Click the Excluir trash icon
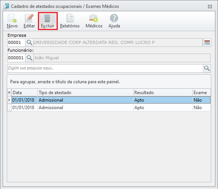The height and width of the screenshot is (189, 218). pyautogui.click(x=47, y=18)
